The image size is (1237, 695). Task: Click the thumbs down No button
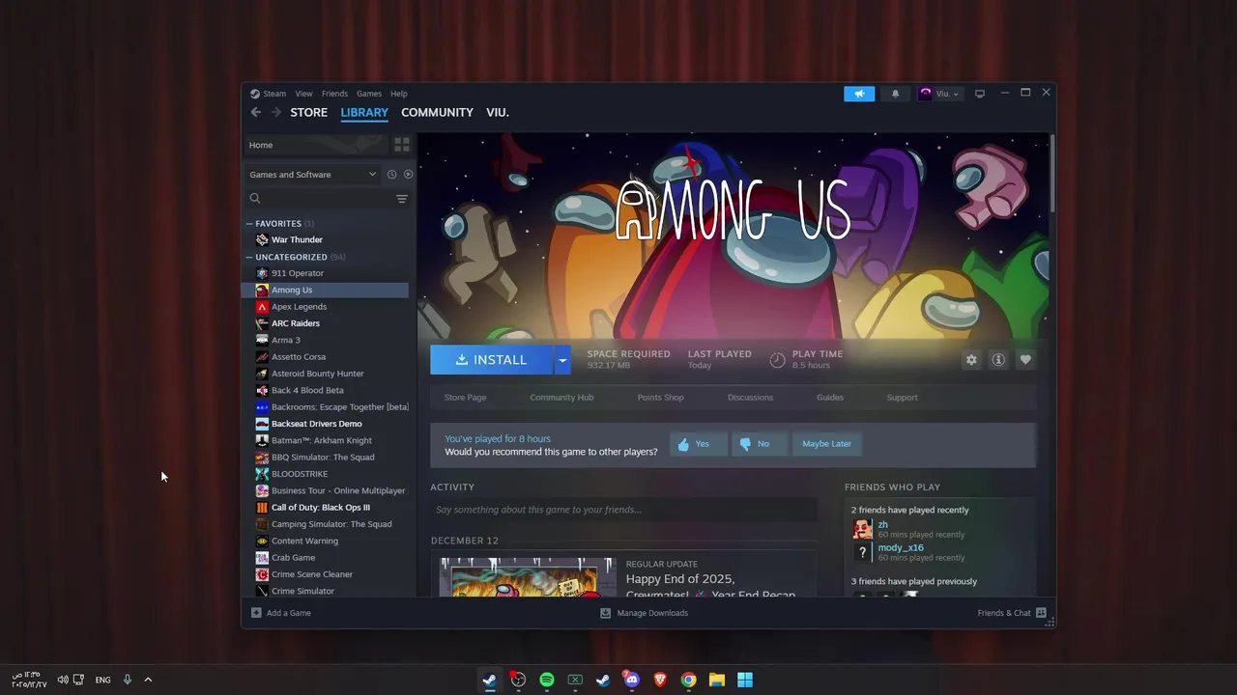coord(759,444)
